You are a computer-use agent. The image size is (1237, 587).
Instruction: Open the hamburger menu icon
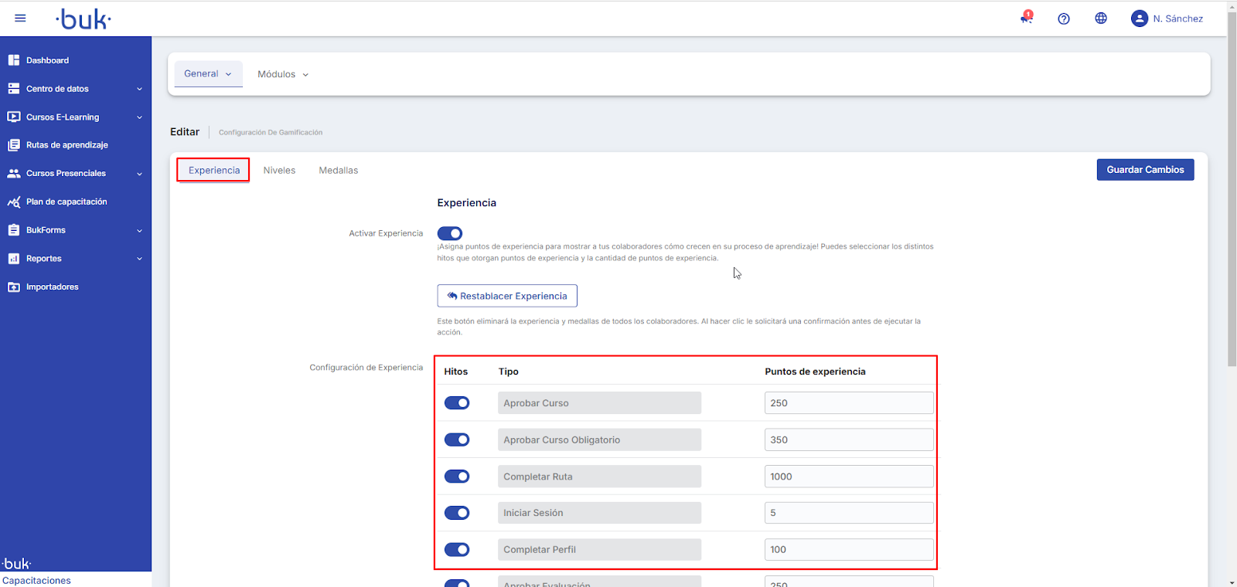(20, 19)
